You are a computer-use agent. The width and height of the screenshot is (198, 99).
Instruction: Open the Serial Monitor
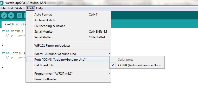tap(68, 32)
